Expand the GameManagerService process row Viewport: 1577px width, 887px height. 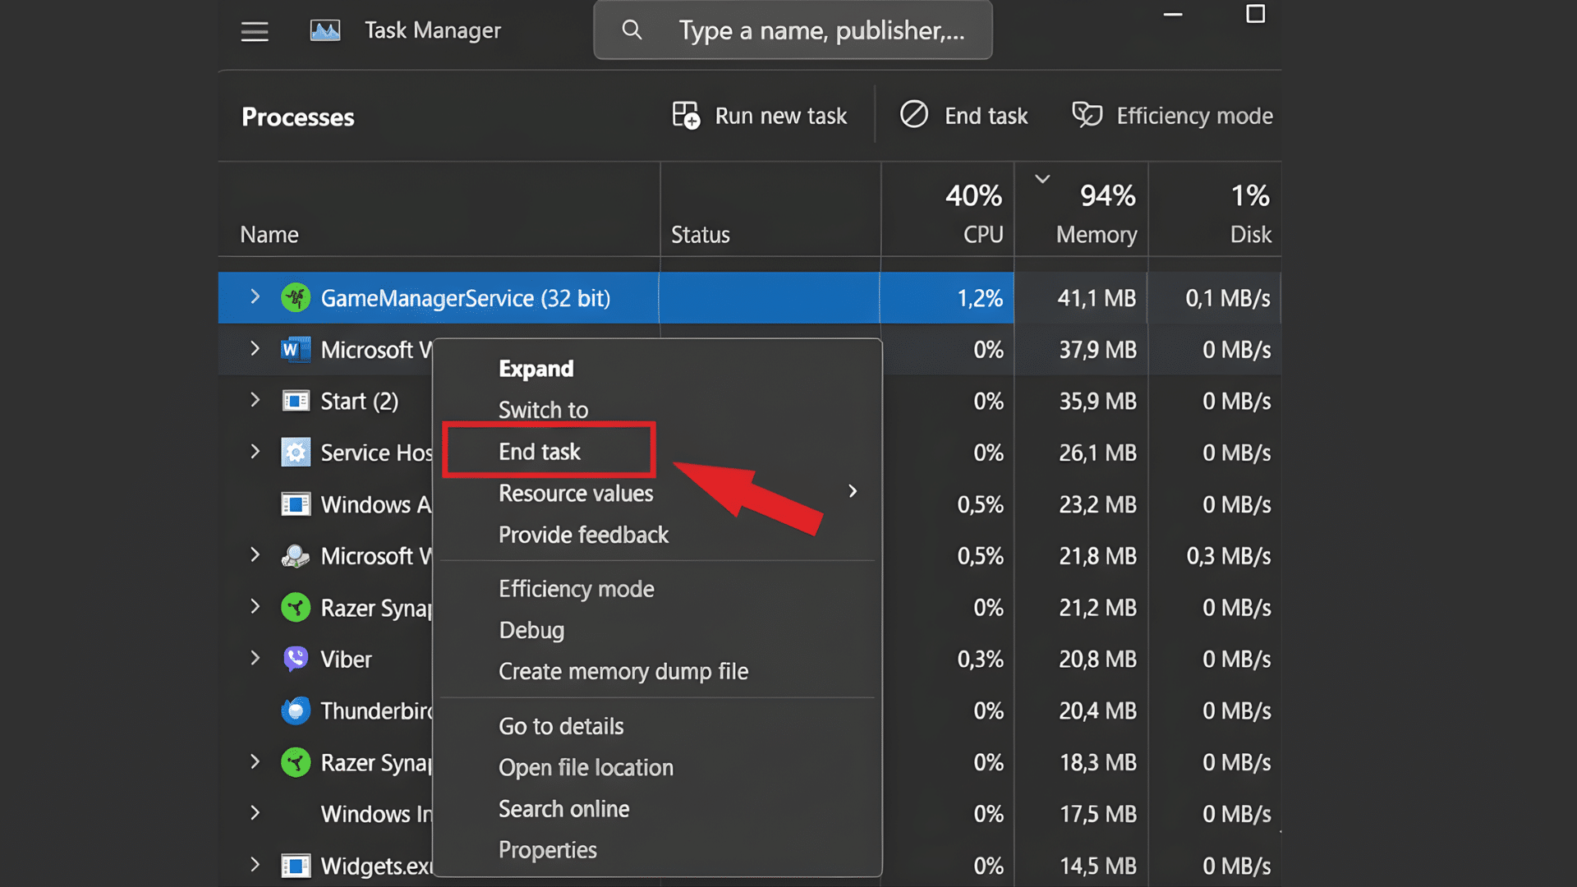coord(254,298)
